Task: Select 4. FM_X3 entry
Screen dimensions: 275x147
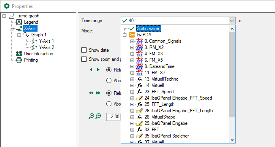Action: click(x=154, y=54)
